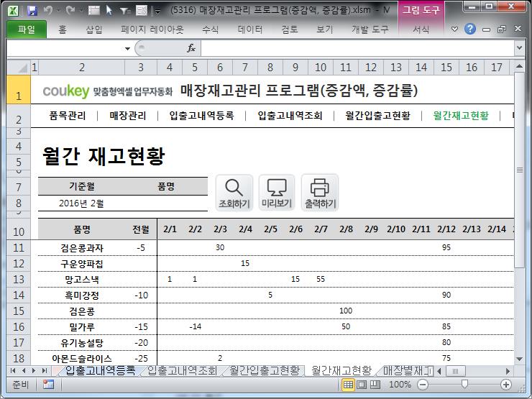532x399 pixels.
Task: Go to first sheet tab navigation arrow
Action: pos(13,370)
